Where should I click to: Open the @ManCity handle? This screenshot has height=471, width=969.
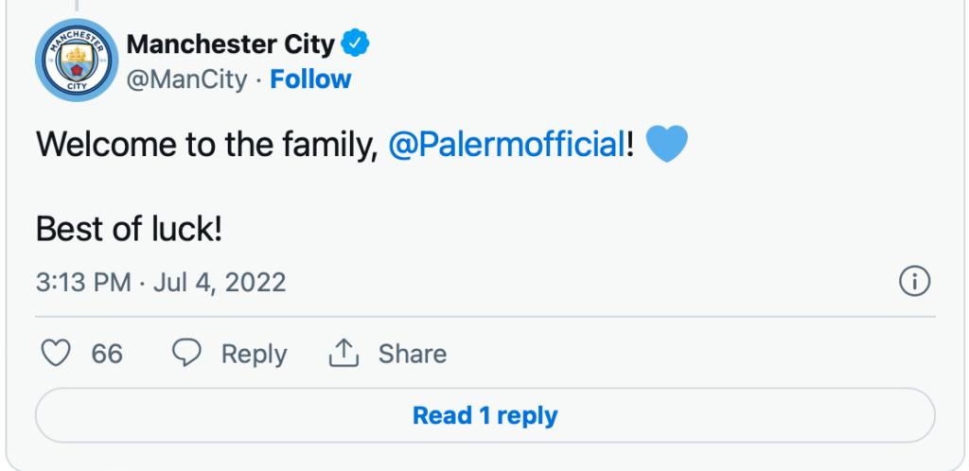[186, 79]
